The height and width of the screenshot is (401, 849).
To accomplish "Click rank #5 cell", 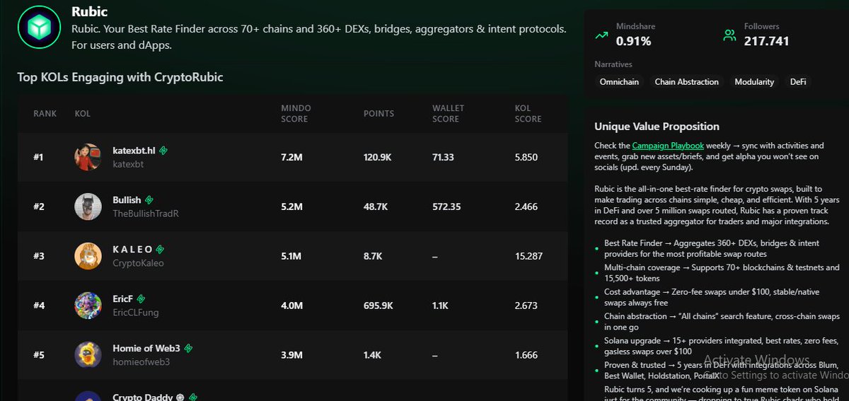I will [39, 355].
